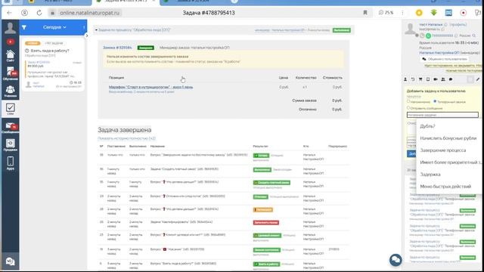
Task: Open the browser three-dot menu
Action: (x=402, y=13)
